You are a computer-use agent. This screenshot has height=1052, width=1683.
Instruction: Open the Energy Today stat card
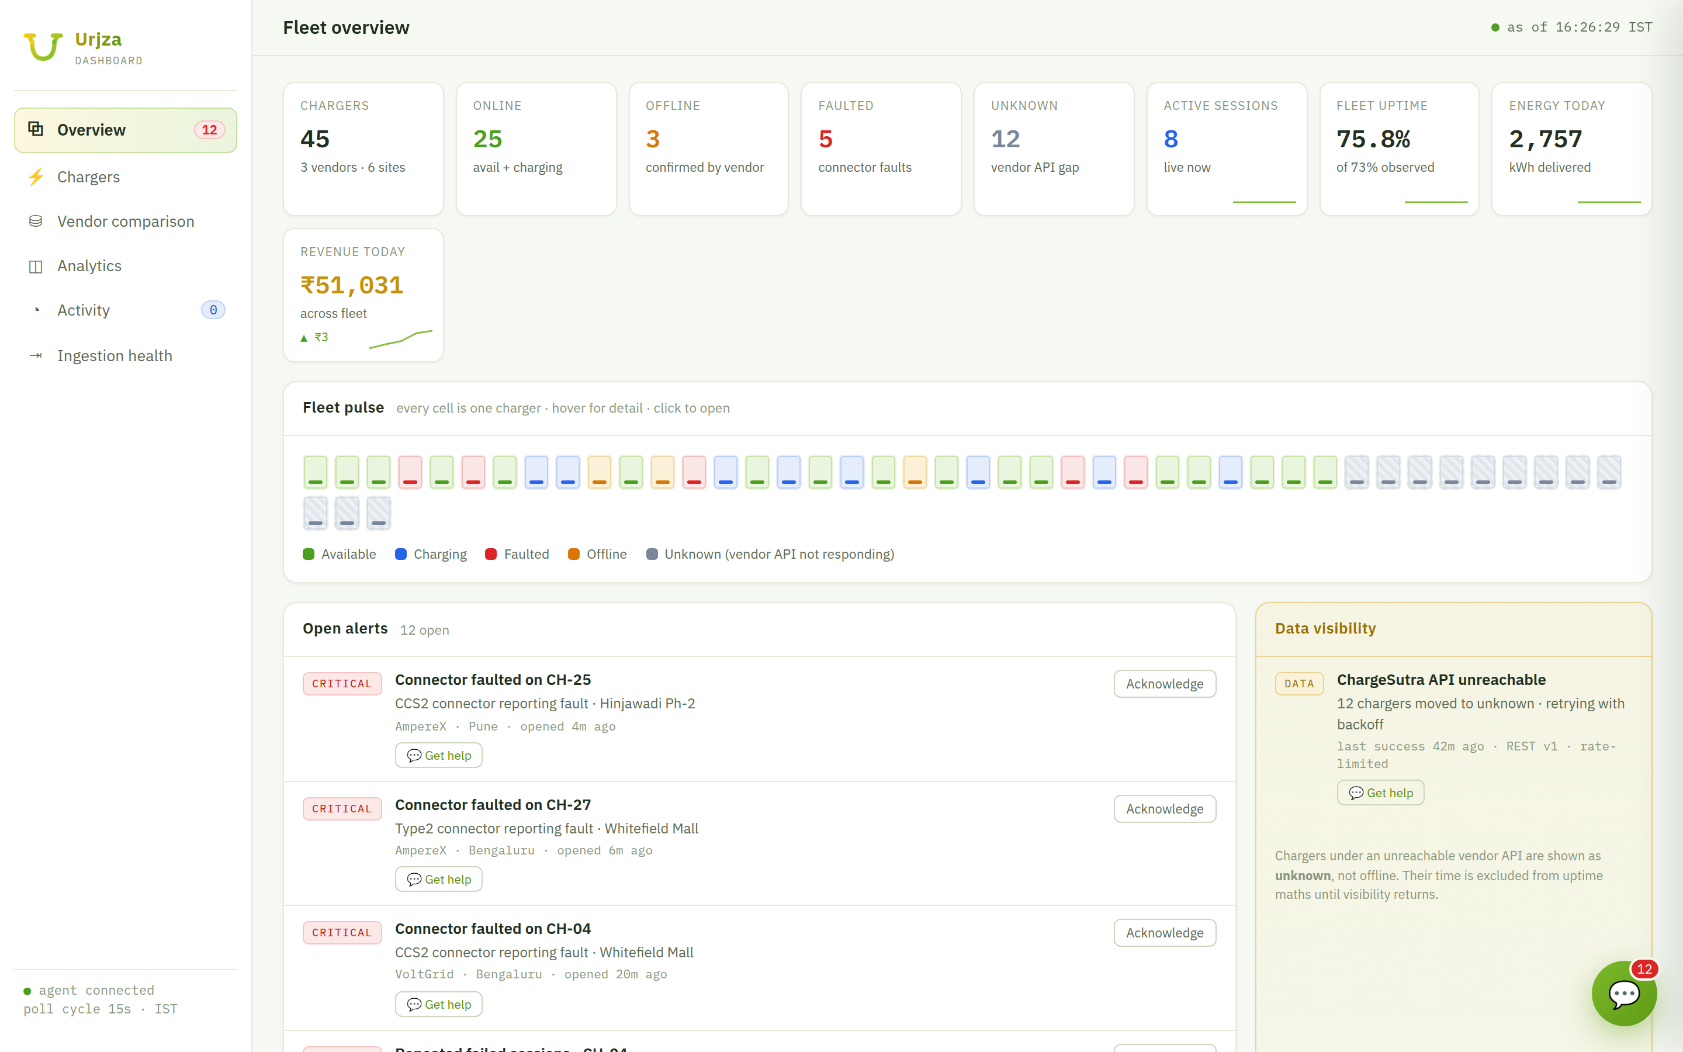[1571, 149]
